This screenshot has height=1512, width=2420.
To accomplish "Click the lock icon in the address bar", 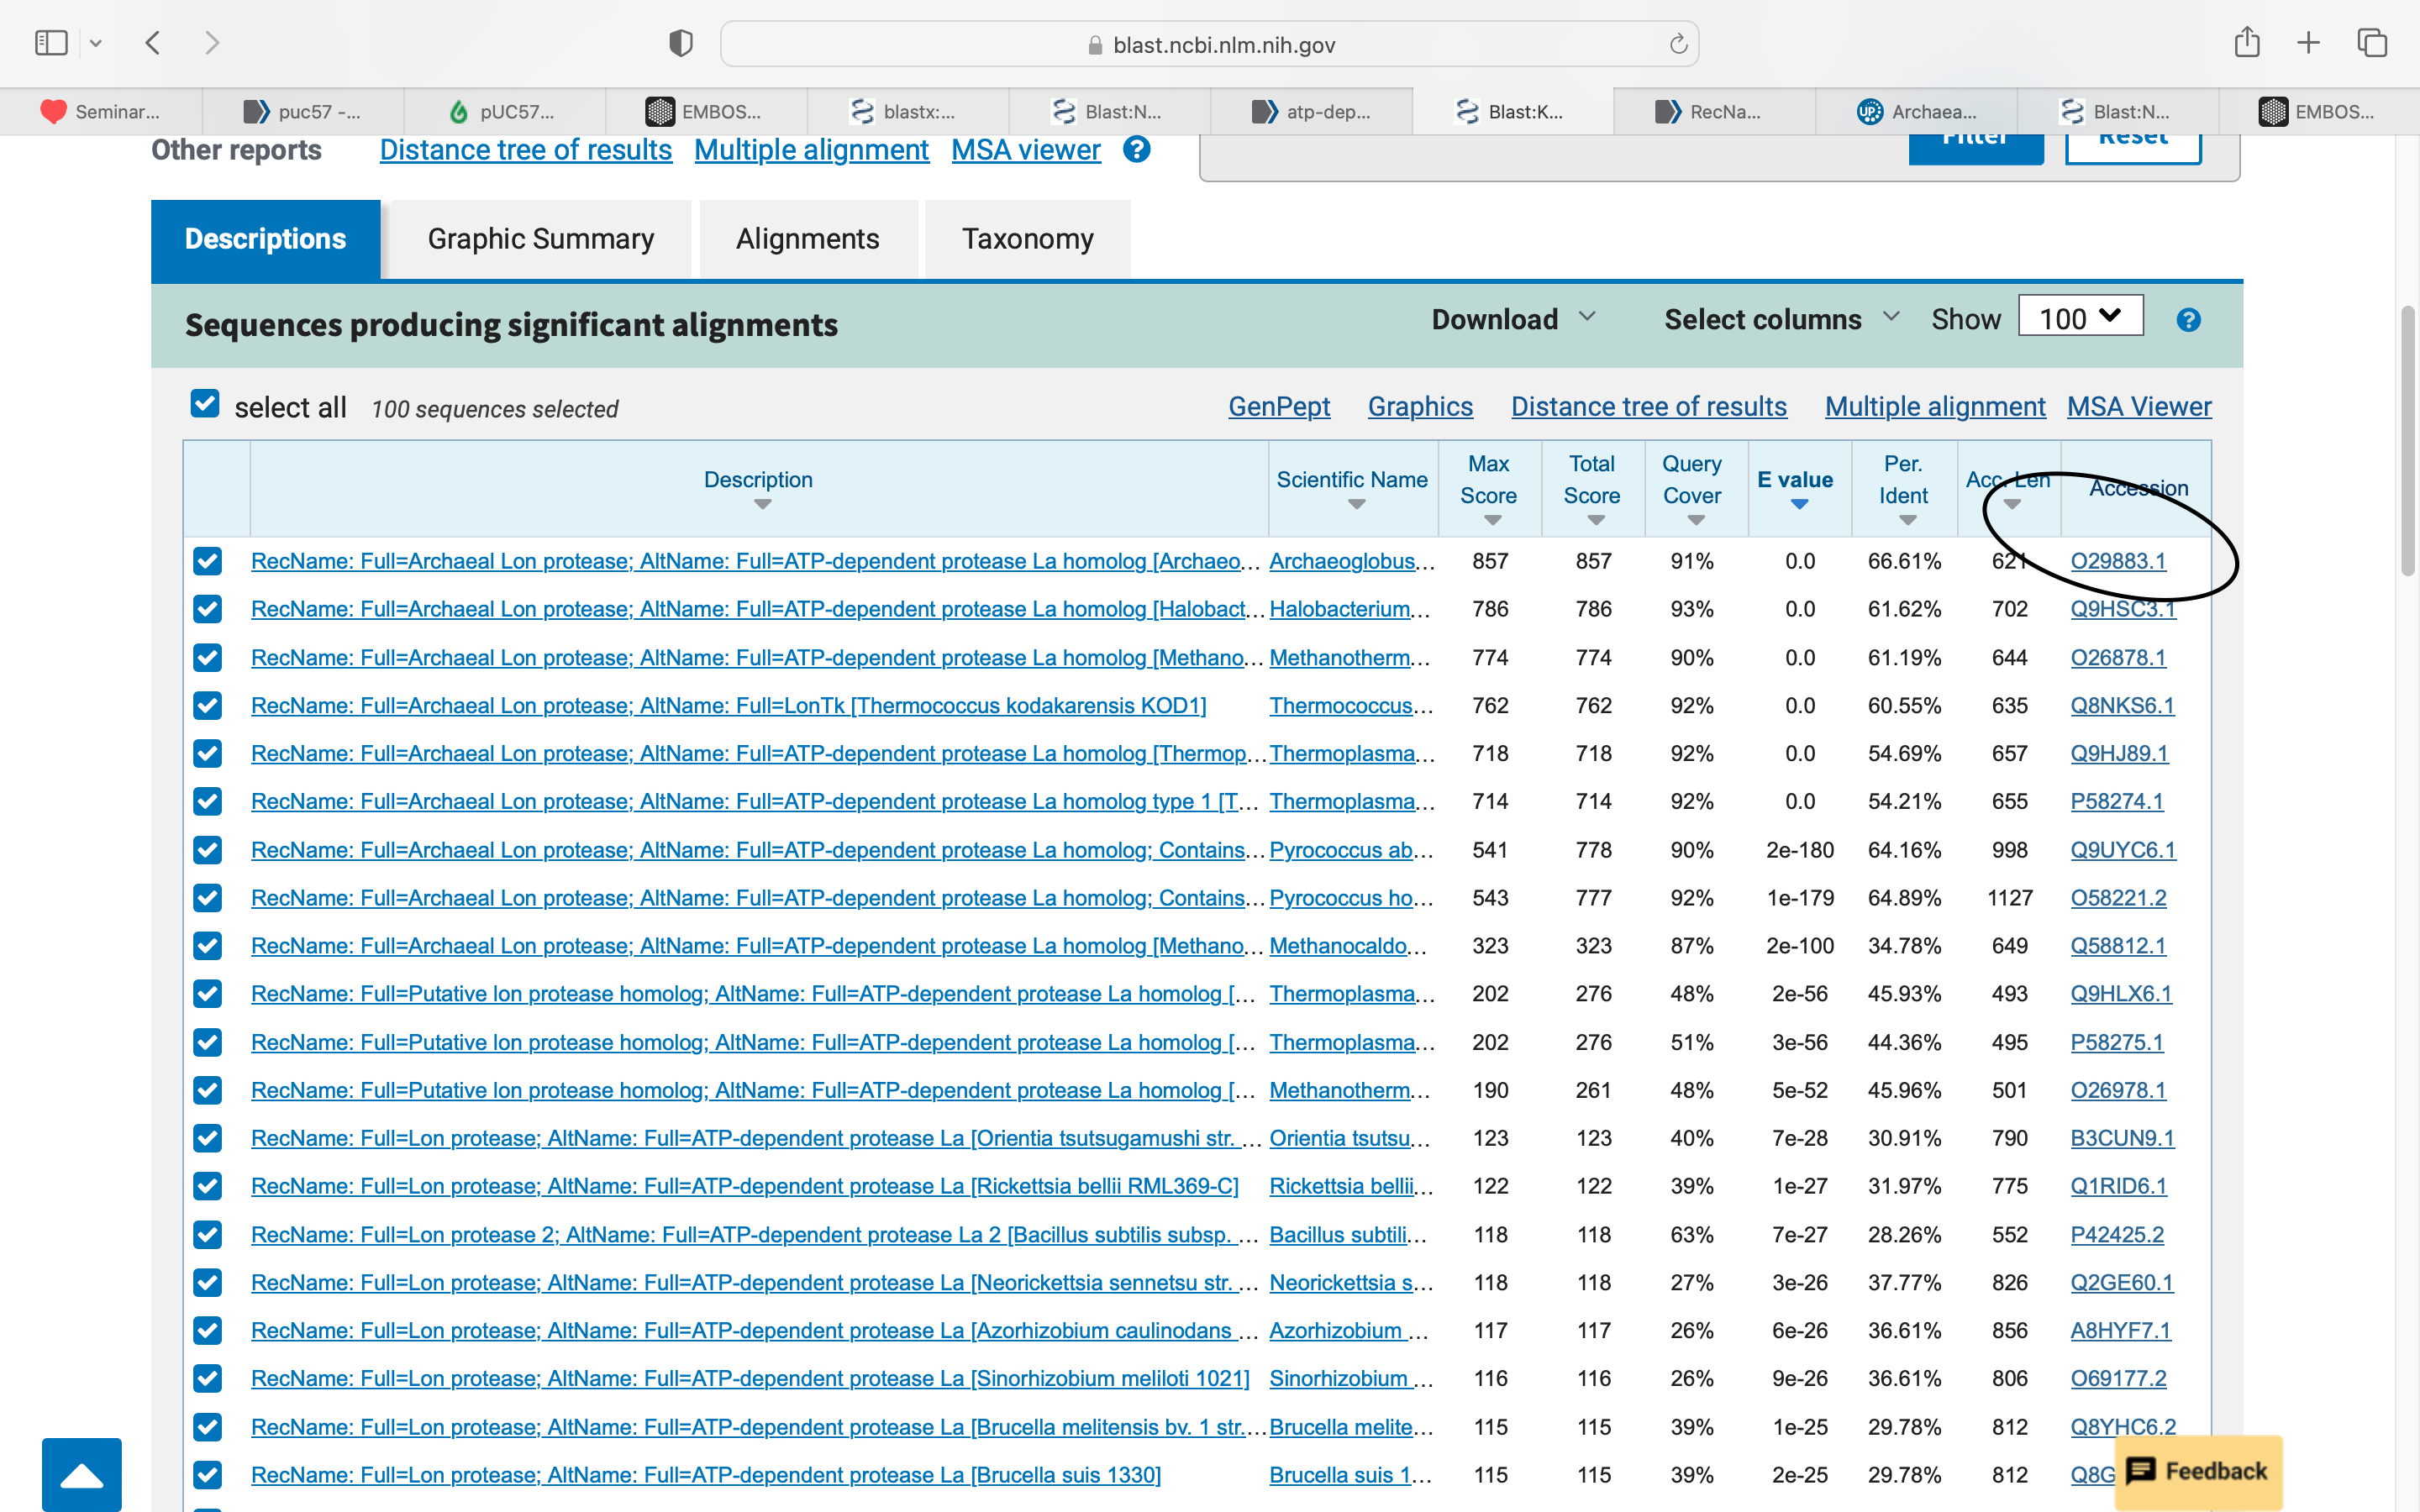I will click(1095, 45).
